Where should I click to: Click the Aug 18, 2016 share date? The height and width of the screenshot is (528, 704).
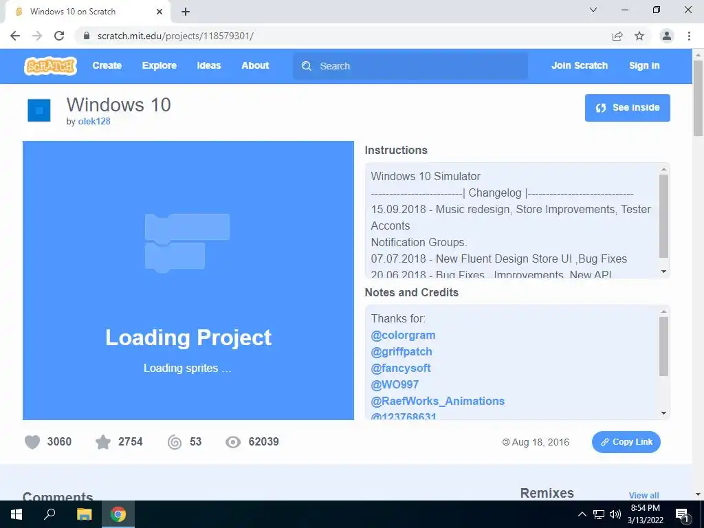click(540, 442)
